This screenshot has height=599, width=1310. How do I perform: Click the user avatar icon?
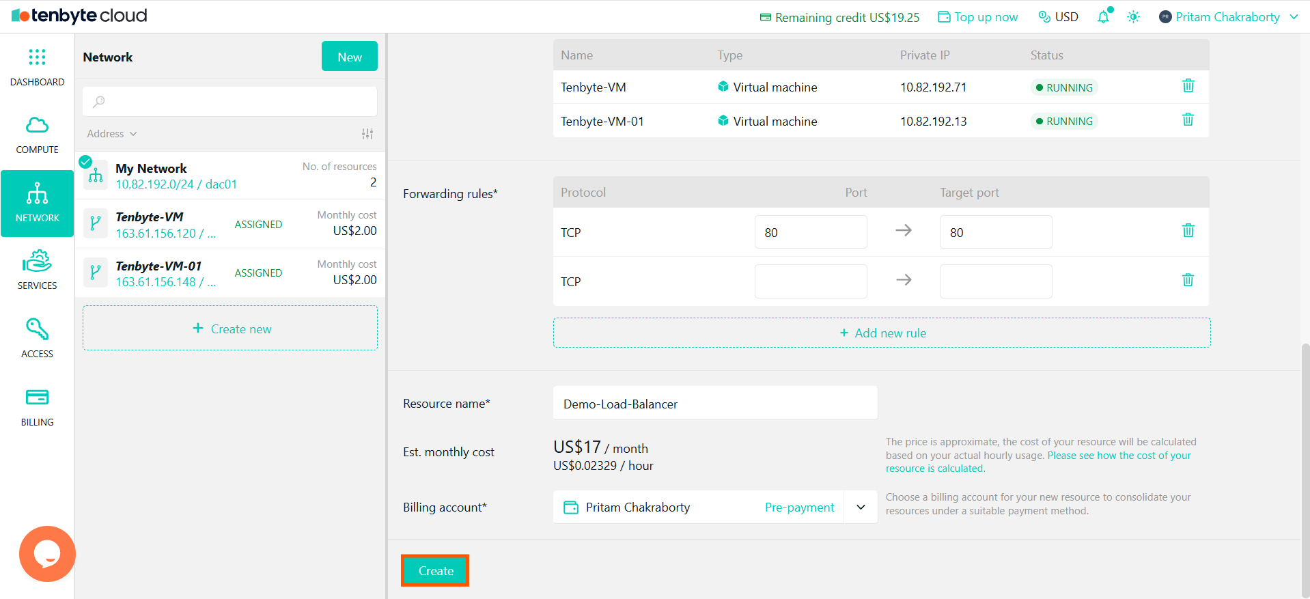tap(1165, 16)
